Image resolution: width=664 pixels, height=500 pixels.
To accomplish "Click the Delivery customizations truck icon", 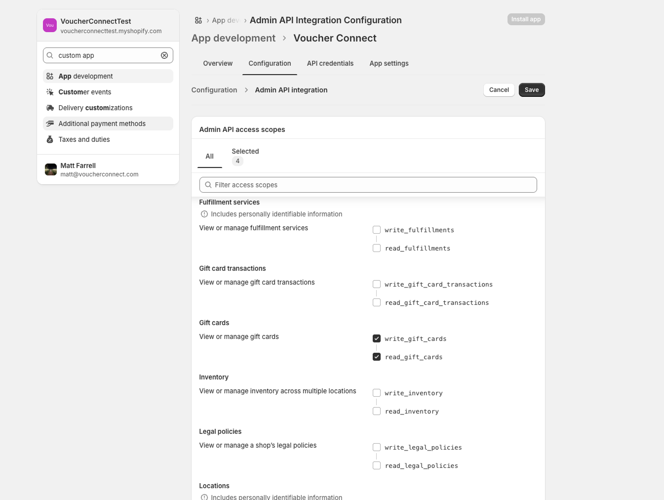I will tap(50, 108).
